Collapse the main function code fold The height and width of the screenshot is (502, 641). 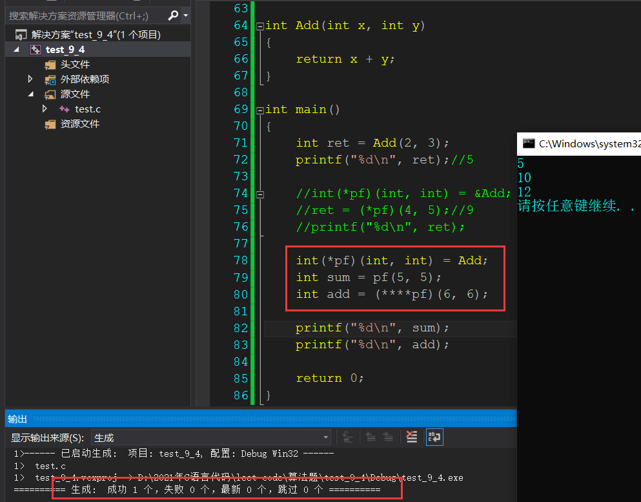click(x=260, y=110)
